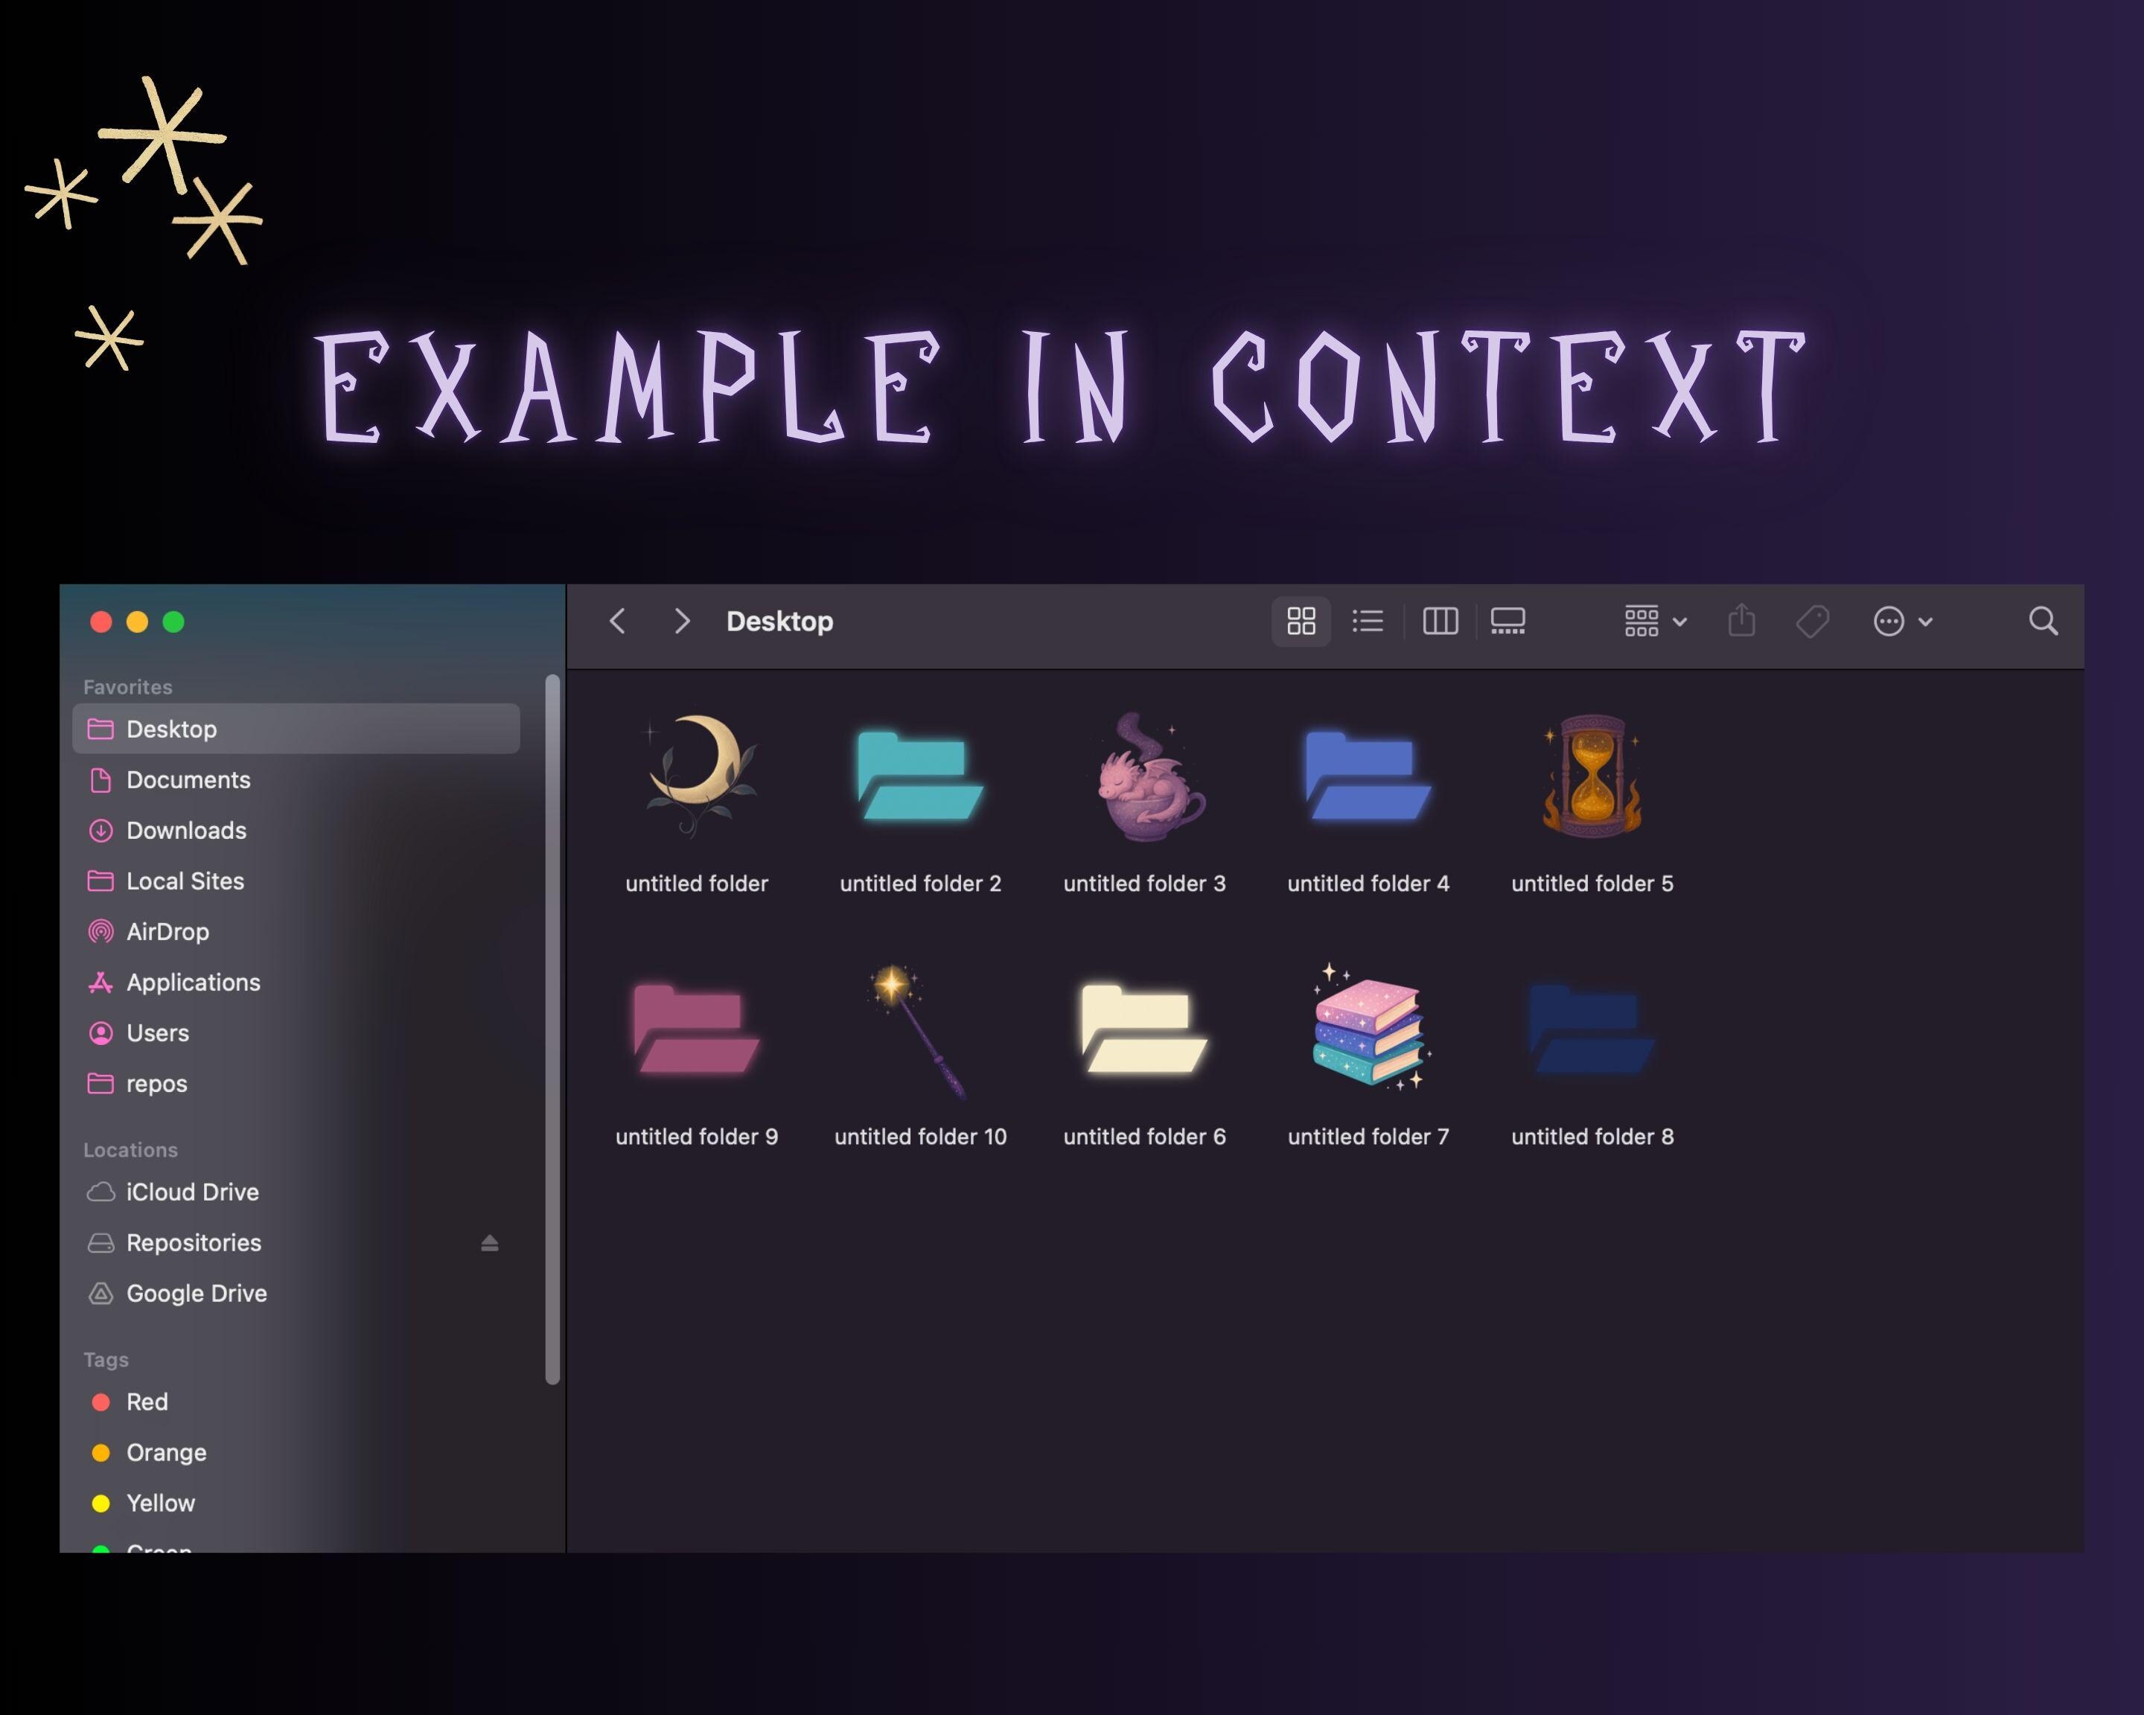Open the group-by options dropdown
The width and height of the screenshot is (2144, 1715).
point(1655,622)
